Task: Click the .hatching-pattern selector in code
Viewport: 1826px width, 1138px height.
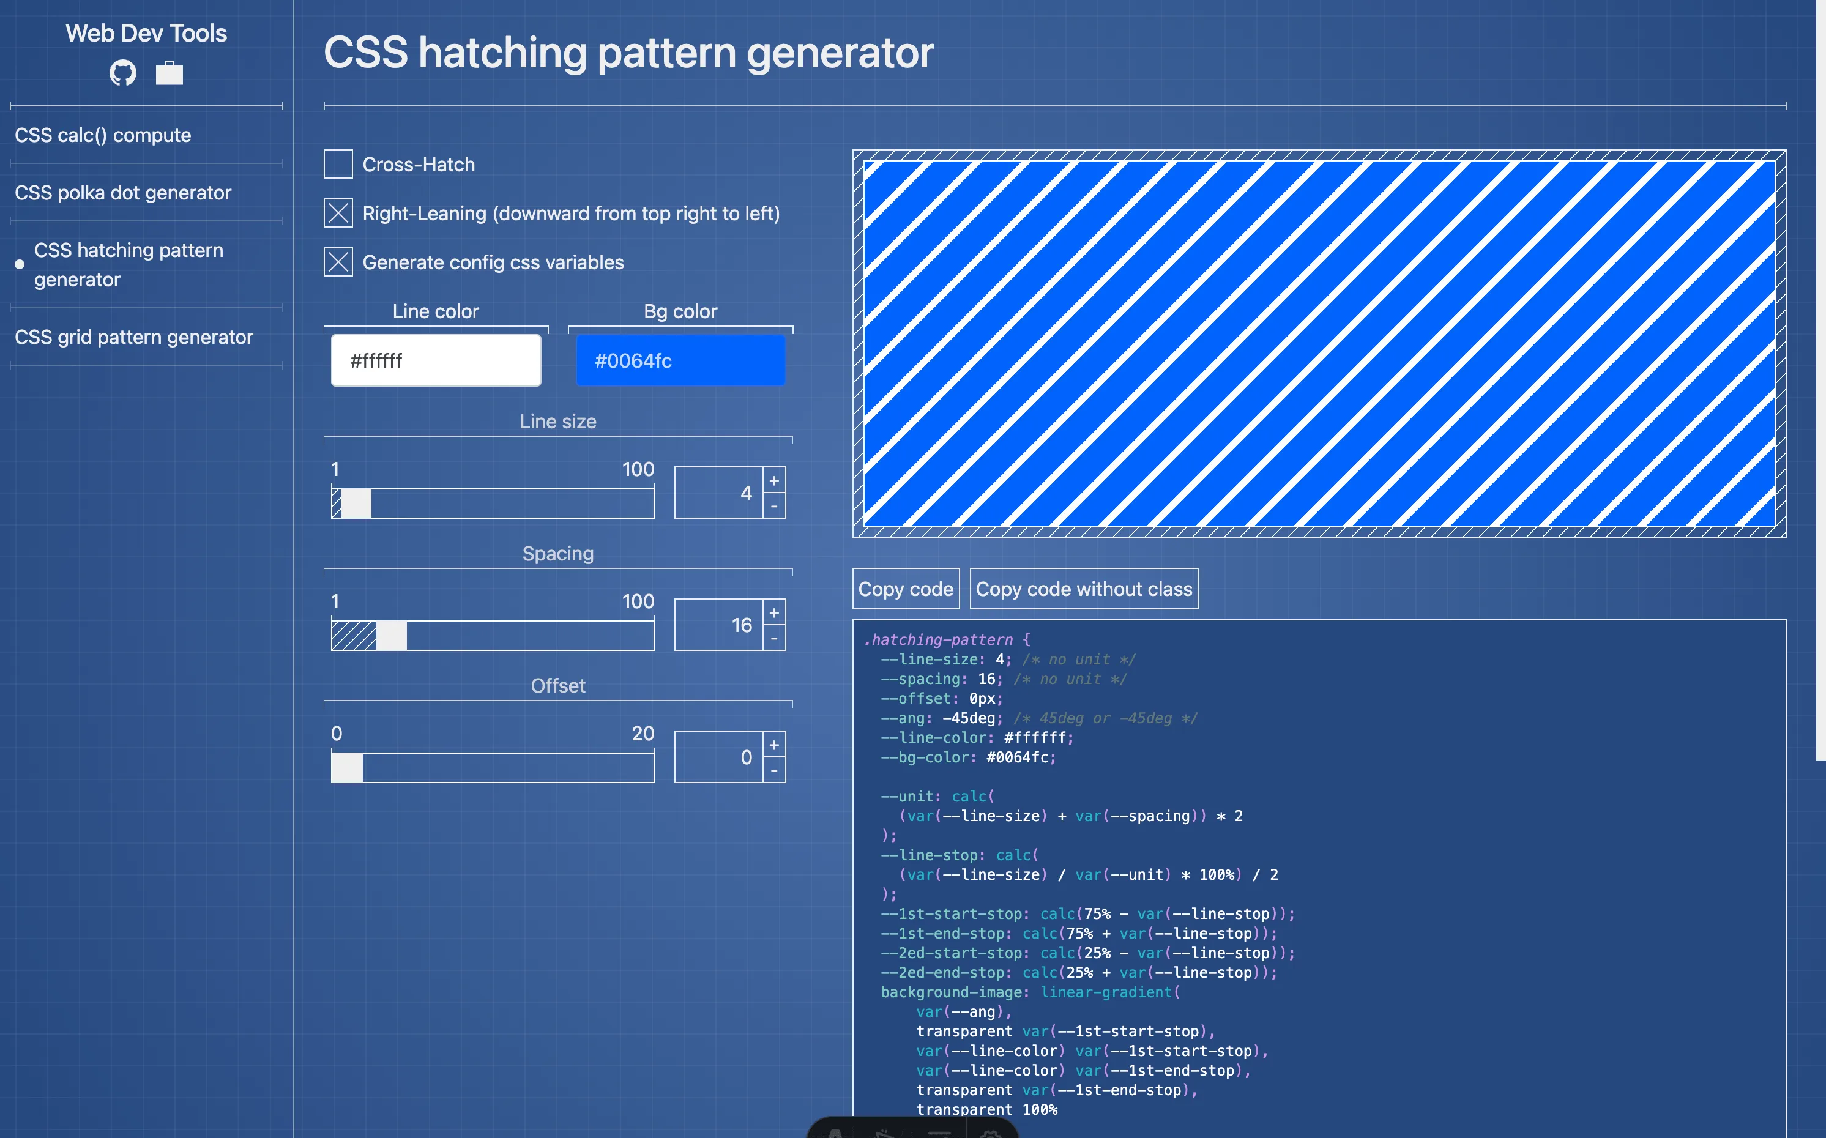Action: click(938, 640)
